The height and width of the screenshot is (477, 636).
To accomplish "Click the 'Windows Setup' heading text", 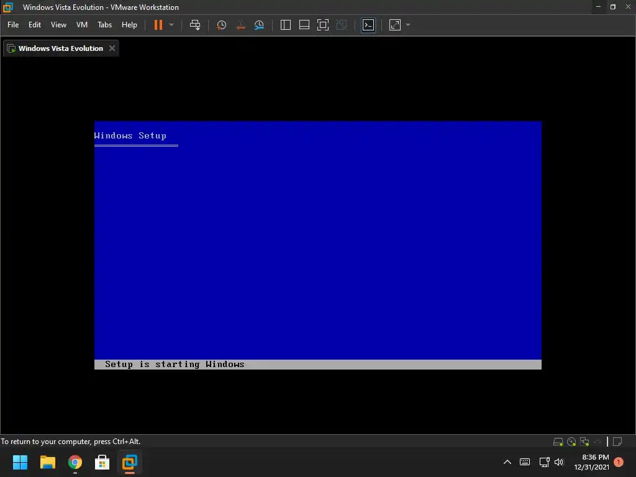I will pyautogui.click(x=130, y=135).
